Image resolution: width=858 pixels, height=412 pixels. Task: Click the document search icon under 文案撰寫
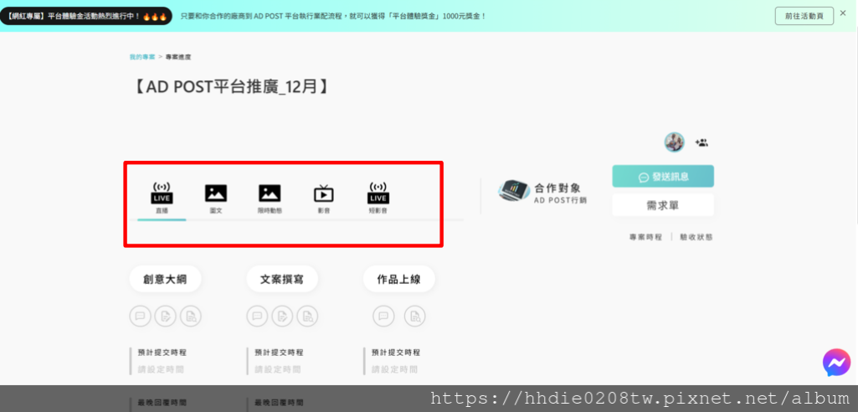307,316
